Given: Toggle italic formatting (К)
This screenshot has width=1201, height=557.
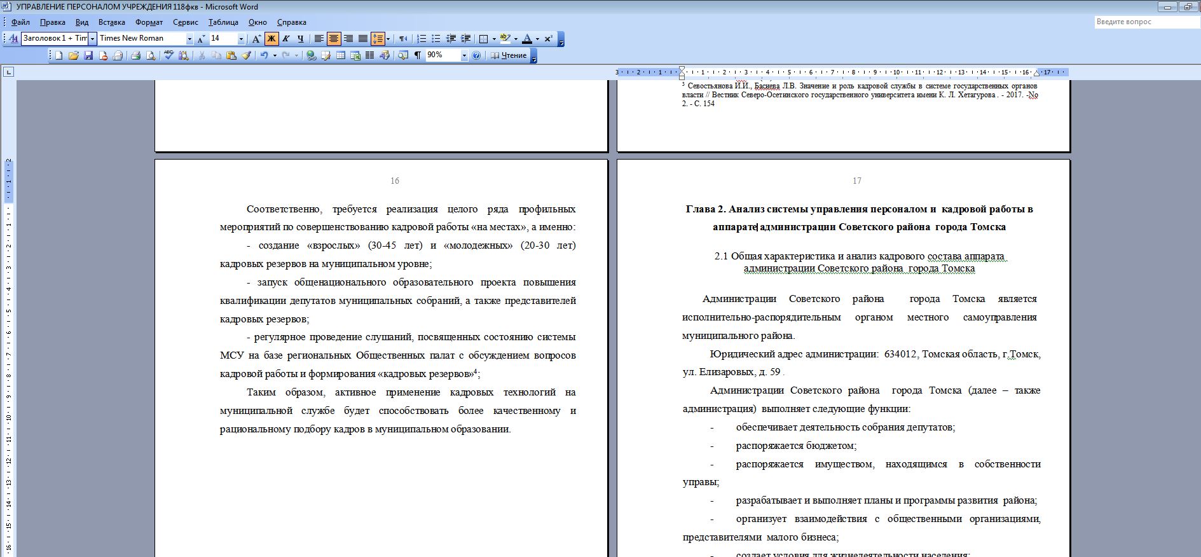Looking at the screenshot, I should click(x=286, y=39).
